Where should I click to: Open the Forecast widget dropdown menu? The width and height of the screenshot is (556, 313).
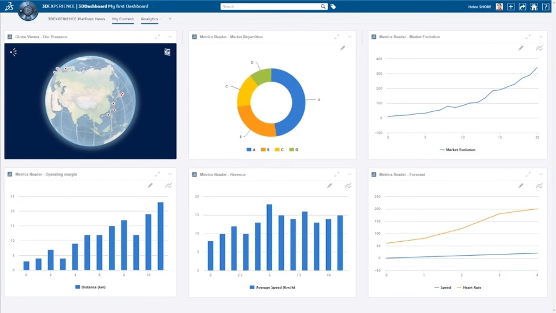pyautogui.click(x=541, y=174)
